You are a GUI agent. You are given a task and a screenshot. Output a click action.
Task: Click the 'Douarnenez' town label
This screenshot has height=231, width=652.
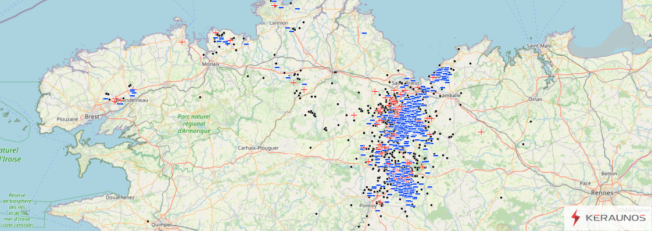pos(120,198)
